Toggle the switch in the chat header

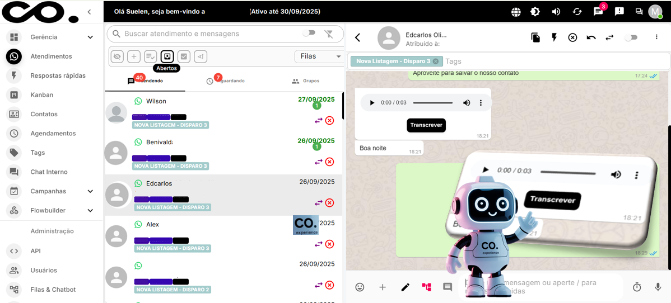coord(631,37)
